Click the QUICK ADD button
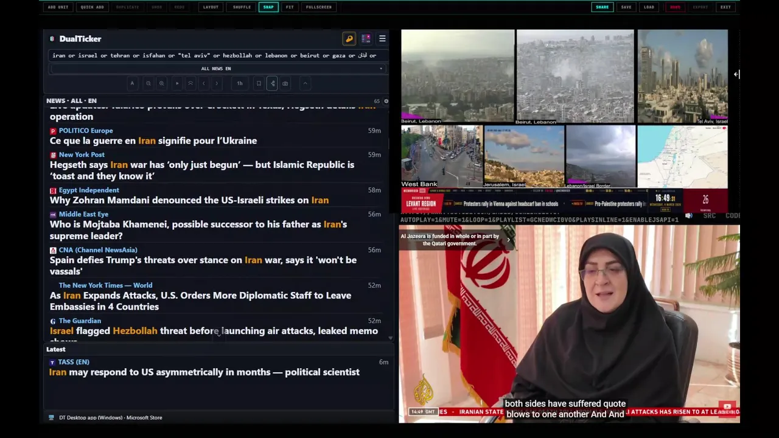Viewport: 779px width, 438px height. (x=92, y=7)
